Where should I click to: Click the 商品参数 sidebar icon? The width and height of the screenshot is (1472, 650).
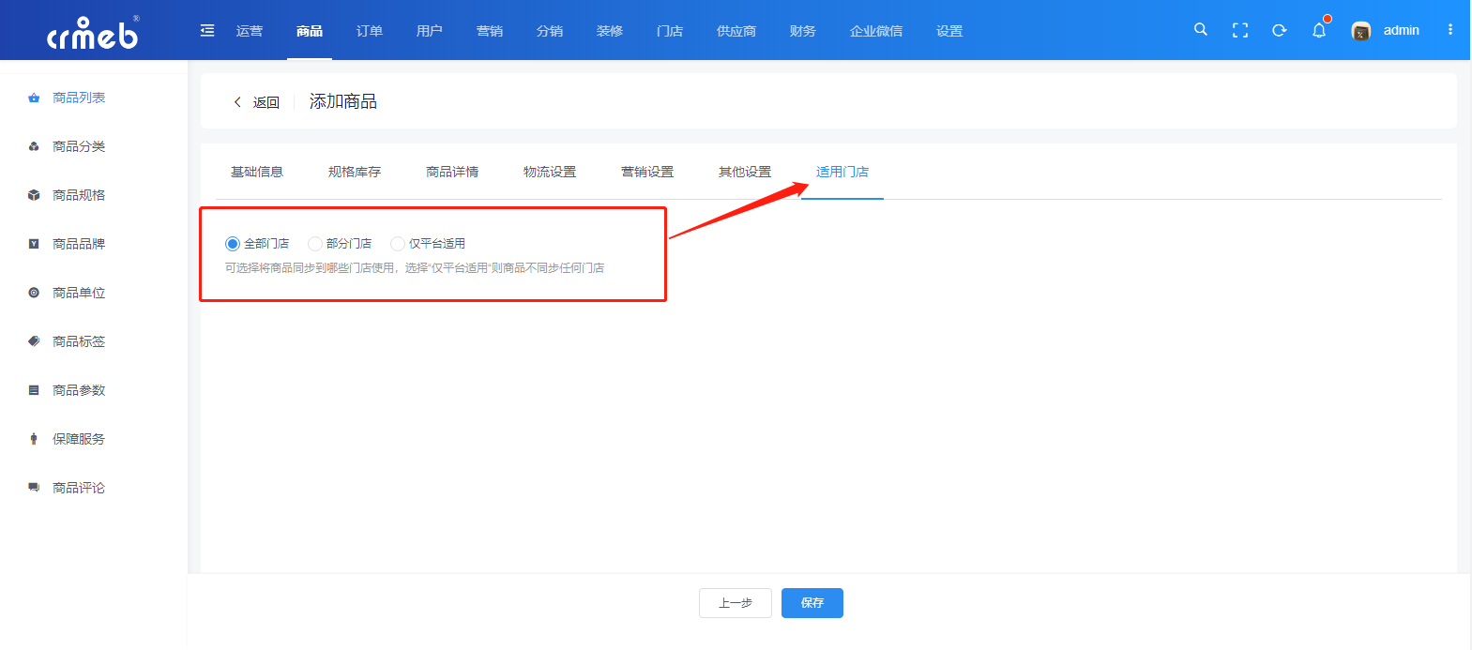tap(34, 390)
